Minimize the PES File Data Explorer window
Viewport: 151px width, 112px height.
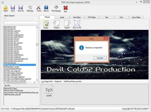pos(137,2)
